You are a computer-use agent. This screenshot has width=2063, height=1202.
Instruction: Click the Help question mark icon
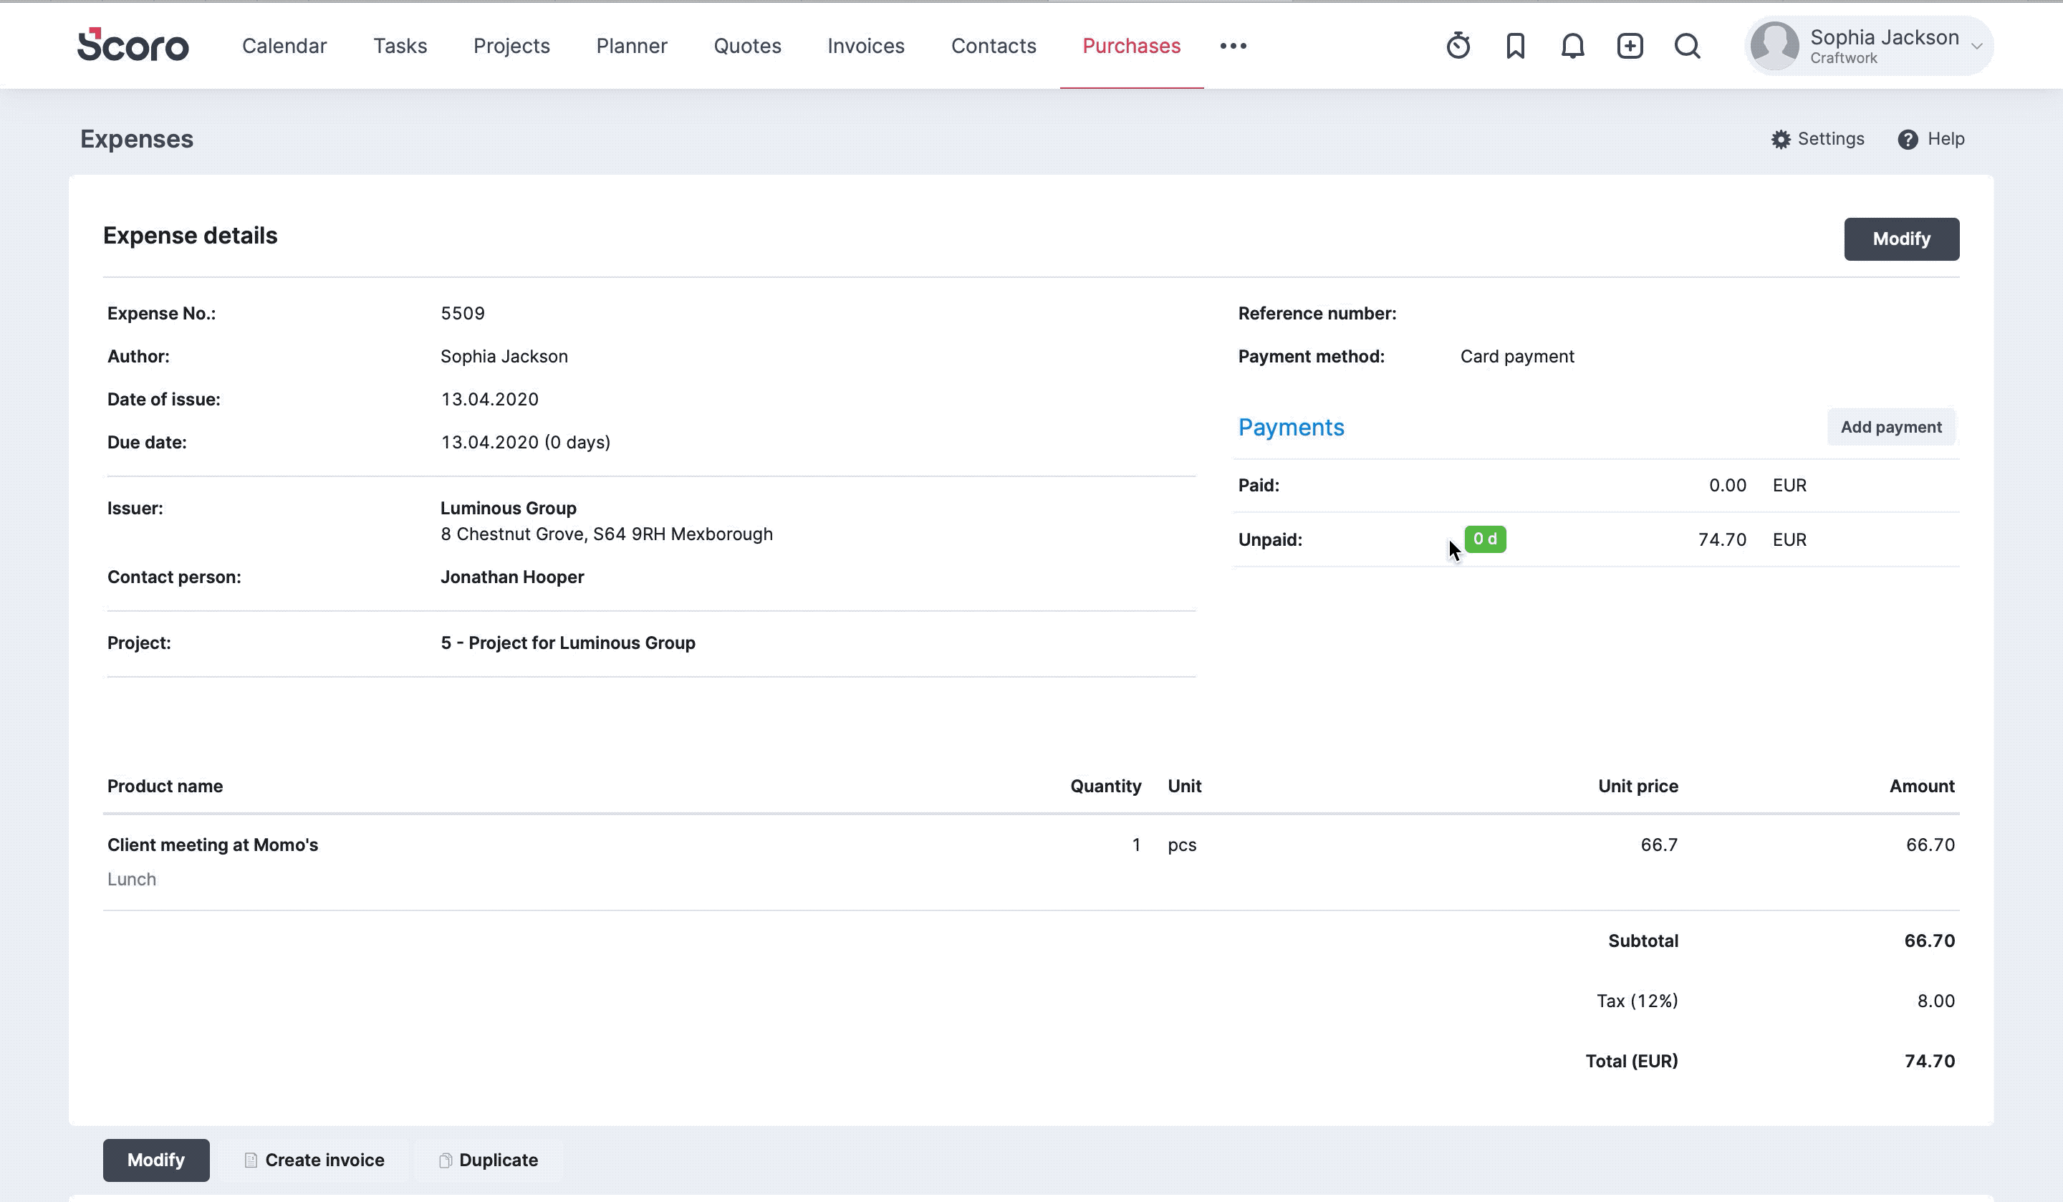click(1908, 139)
